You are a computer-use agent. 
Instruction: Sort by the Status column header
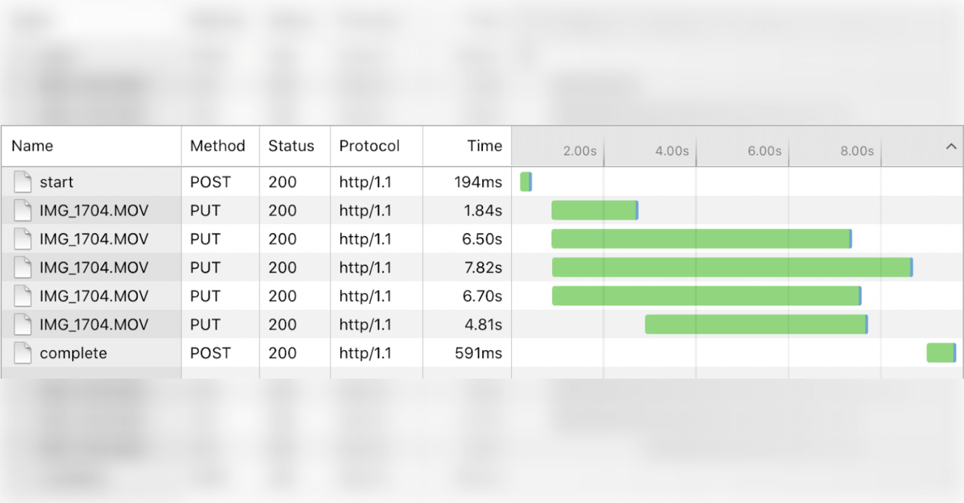291,146
